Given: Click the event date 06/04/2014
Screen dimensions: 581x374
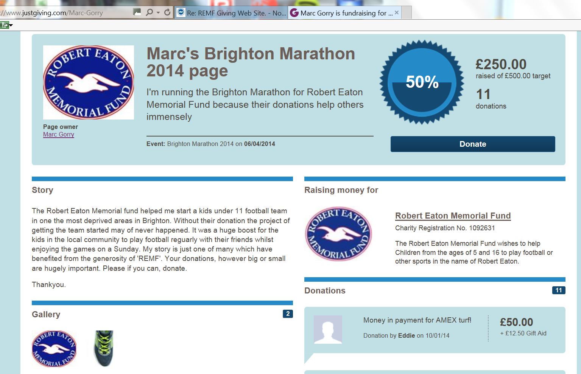Looking at the screenshot, I should [260, 144].
